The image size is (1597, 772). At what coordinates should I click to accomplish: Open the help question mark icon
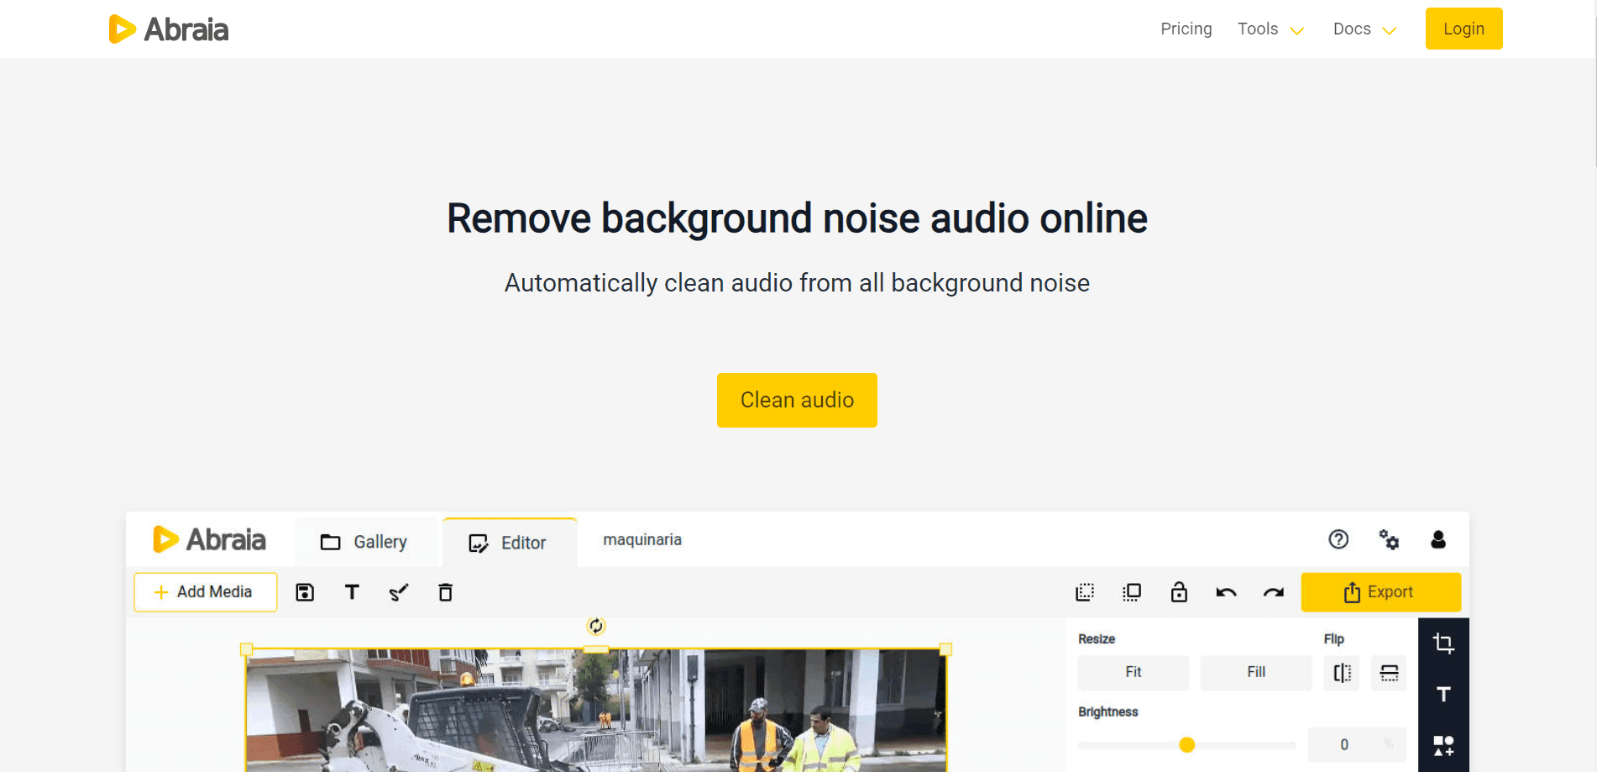click(1338, 539)
